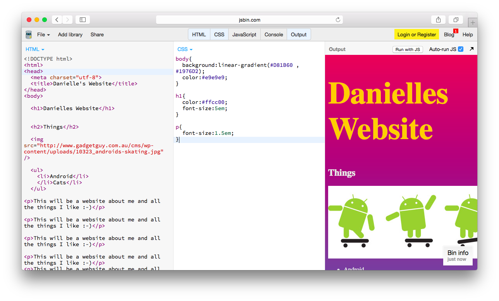Click the <body> tag line in HTML
499x301 pixels.
click(33, 96)
